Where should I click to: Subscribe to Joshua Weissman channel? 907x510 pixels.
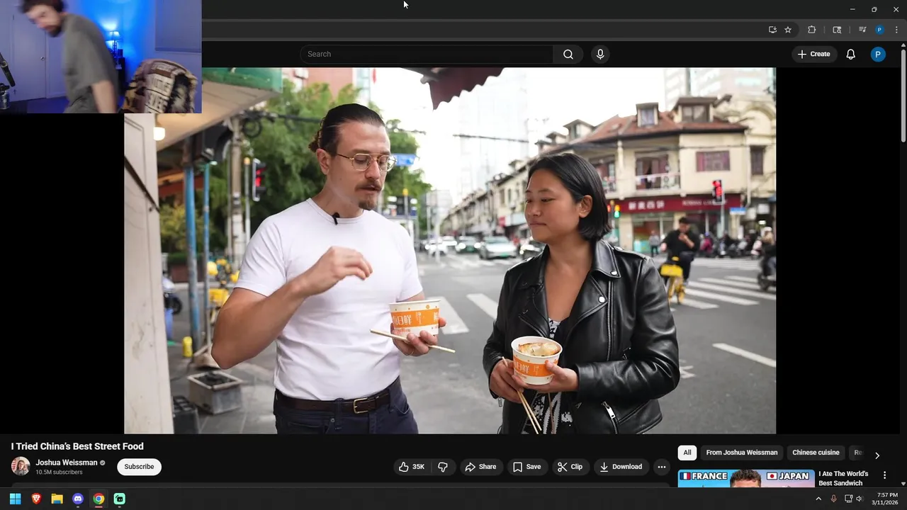coord(139,467)
